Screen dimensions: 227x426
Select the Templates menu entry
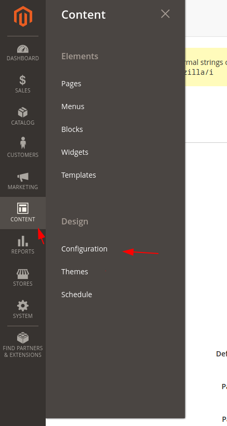click(78, 175)
